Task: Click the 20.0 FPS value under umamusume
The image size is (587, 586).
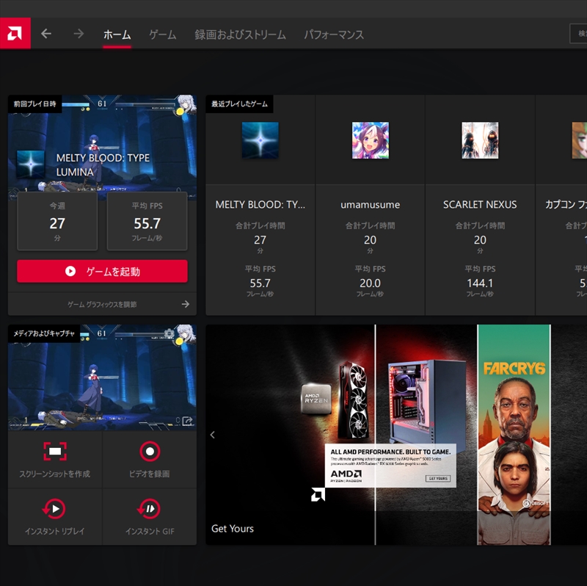Action: click(x=371, y=283)
